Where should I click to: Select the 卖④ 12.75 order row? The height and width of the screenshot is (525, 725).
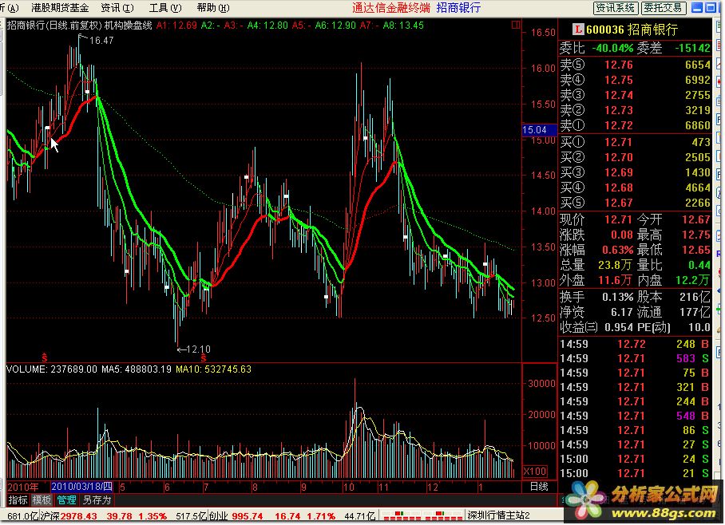[636, 80]
